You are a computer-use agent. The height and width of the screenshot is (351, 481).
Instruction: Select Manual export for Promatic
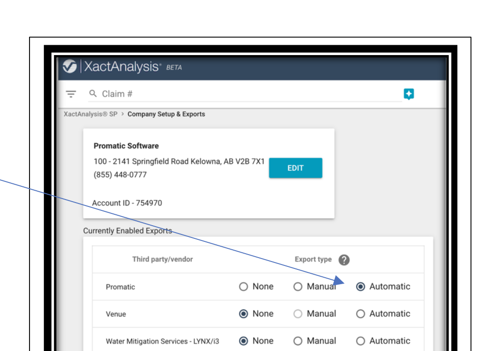[298, 287]
